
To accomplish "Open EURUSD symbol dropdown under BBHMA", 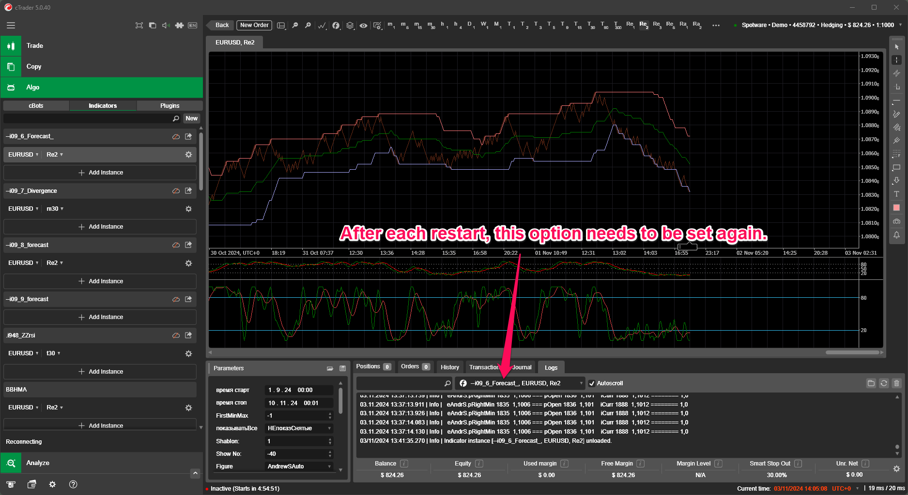I will point(23,408).
